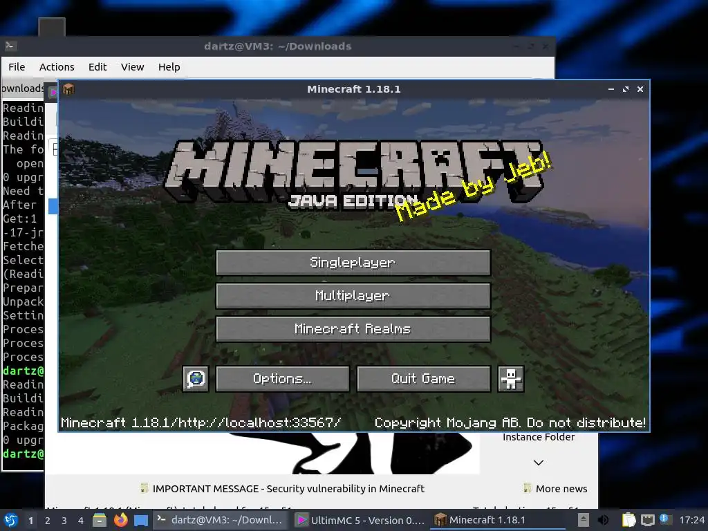Close the Minecraft 1.18.1 window
The width and height of the screenshot is (708, 531).
(640, 89)
